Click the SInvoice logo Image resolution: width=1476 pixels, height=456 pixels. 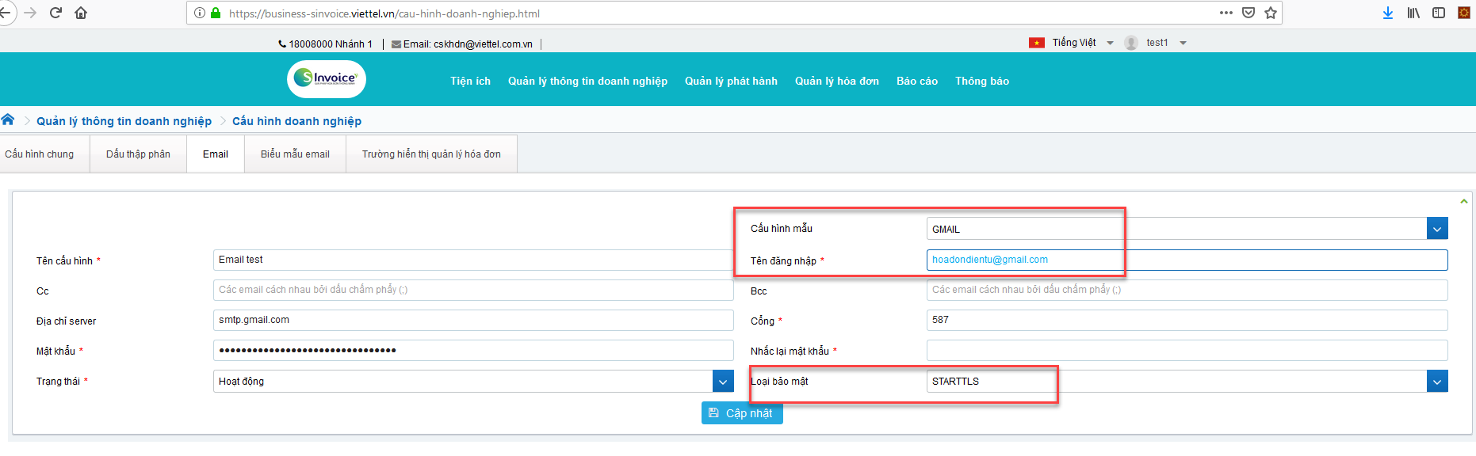326,78
